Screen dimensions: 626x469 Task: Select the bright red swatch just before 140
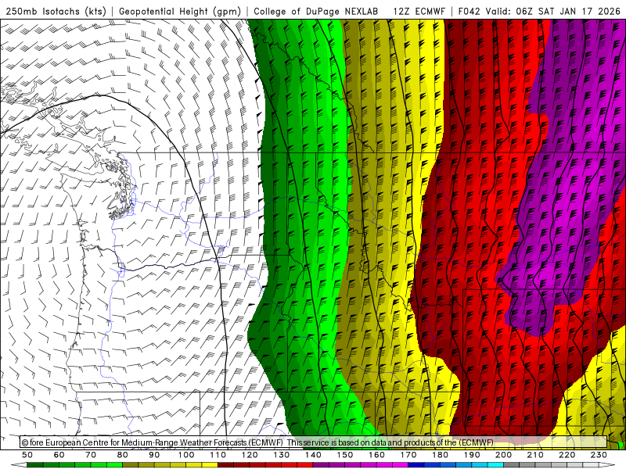305,464
